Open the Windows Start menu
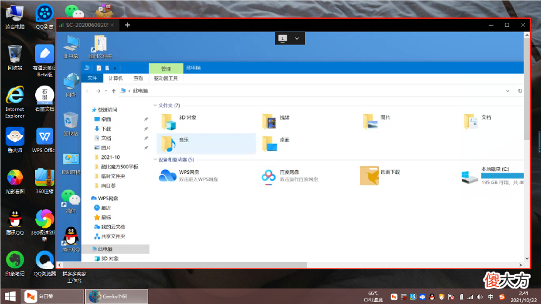Viewport: 541px width, 304px height. coord(11,296)
